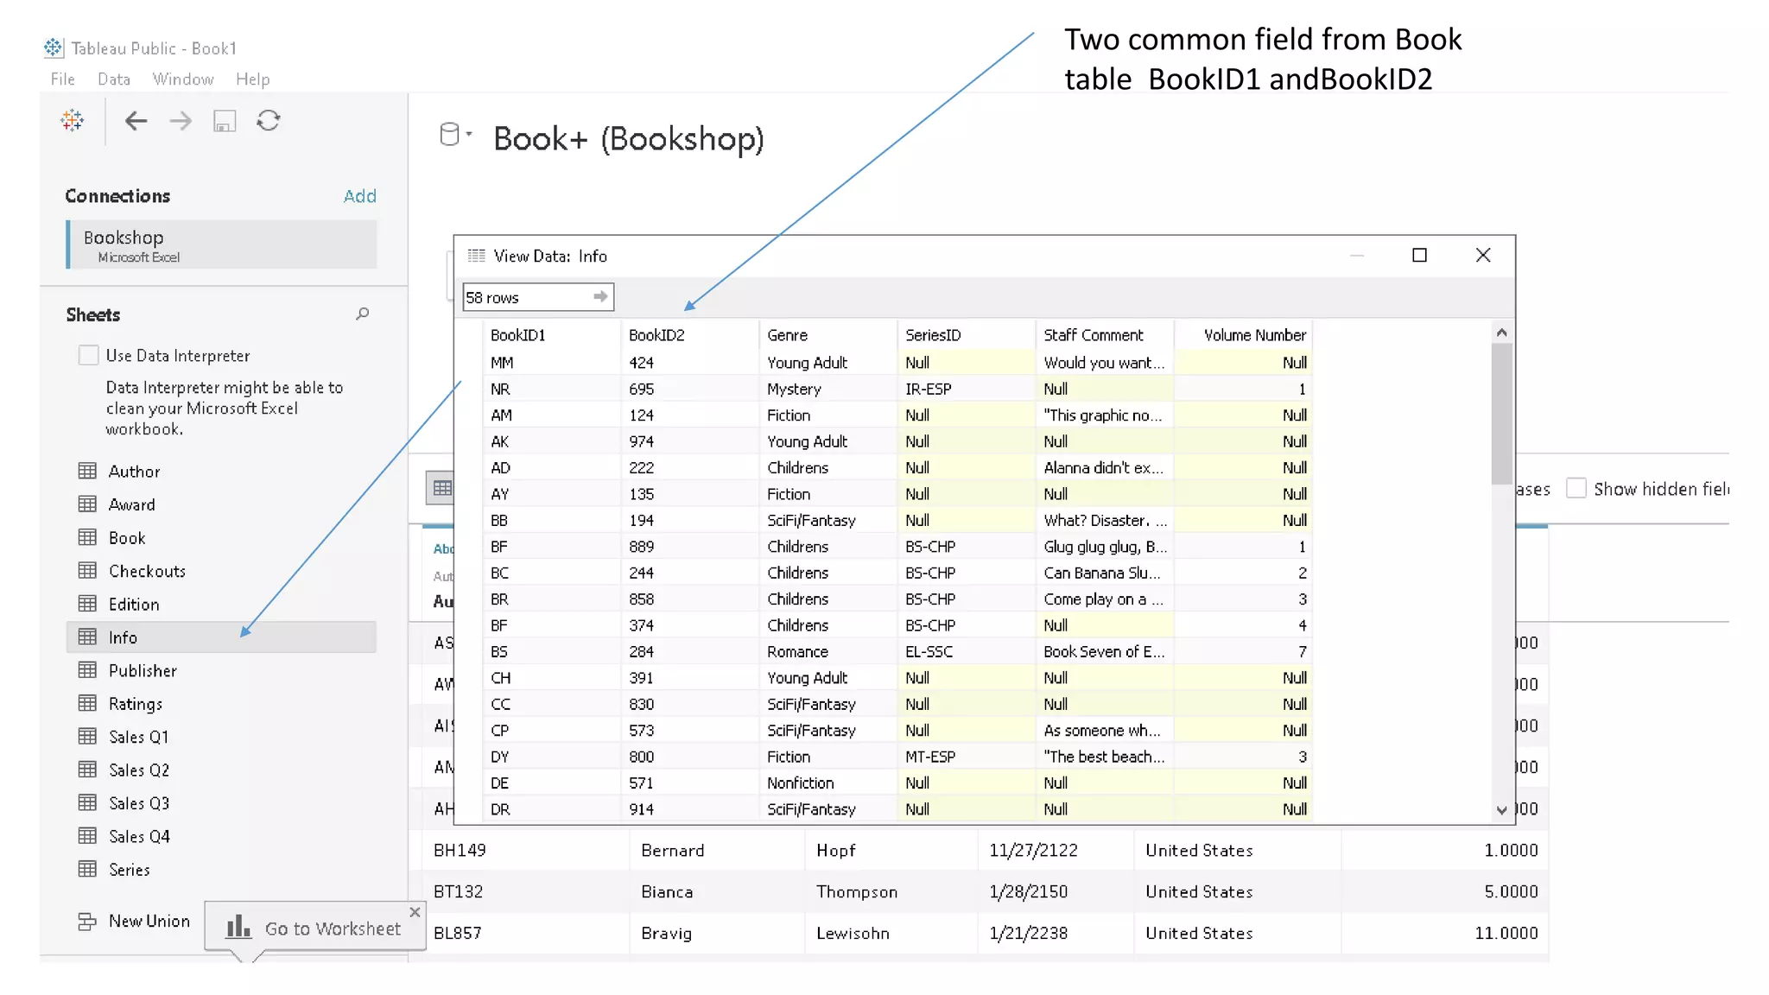
Task: Select cell MT-ESP in SeriesID column
Action: 966,757
